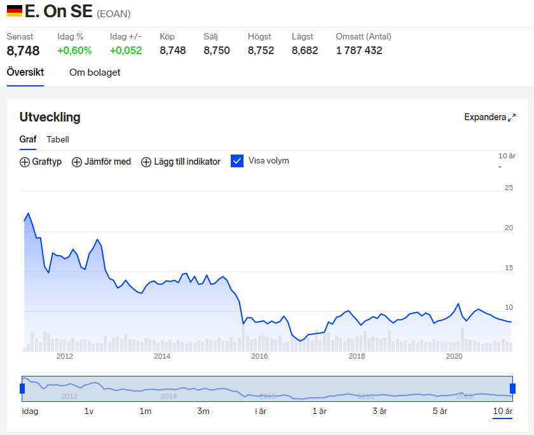
Task: Click the left handle of the range slider
Action: coord(23,388)
